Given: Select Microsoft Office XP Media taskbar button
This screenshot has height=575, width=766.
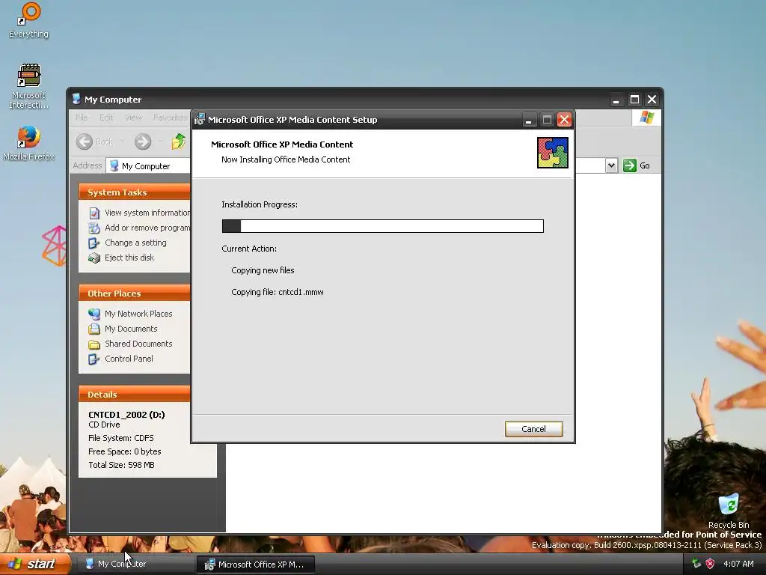Looking at the screenshot, I should (x=256, y=565).
